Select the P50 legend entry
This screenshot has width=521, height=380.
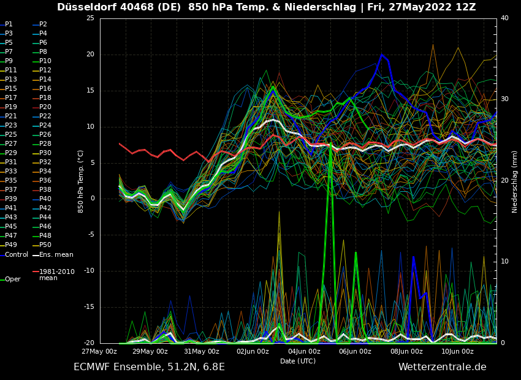coord(45,245)
